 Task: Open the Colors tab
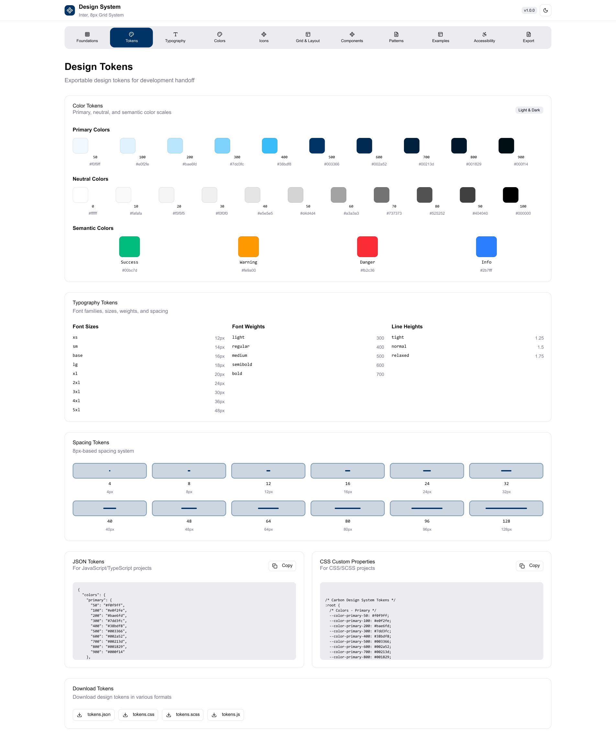pyautogui.click(x=220, y=38)
